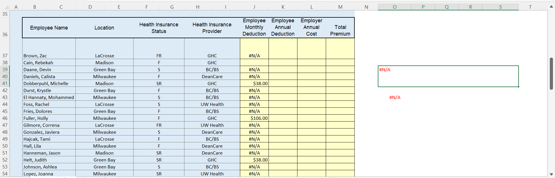Select row 46 header
The height and width of the screenshot is (178, 555).
pos(5,118)
